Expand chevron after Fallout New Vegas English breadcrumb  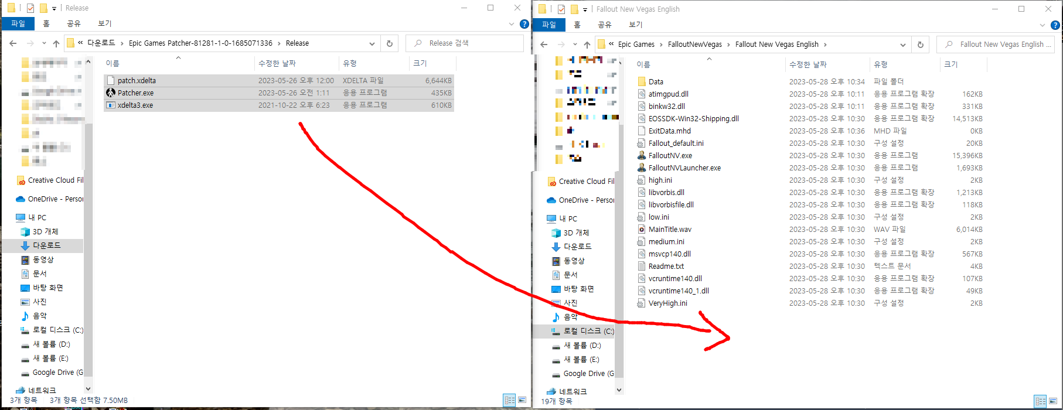pos(825,45)
